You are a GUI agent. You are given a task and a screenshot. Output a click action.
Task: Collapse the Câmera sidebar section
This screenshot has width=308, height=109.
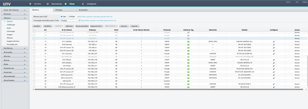(15, 18)
